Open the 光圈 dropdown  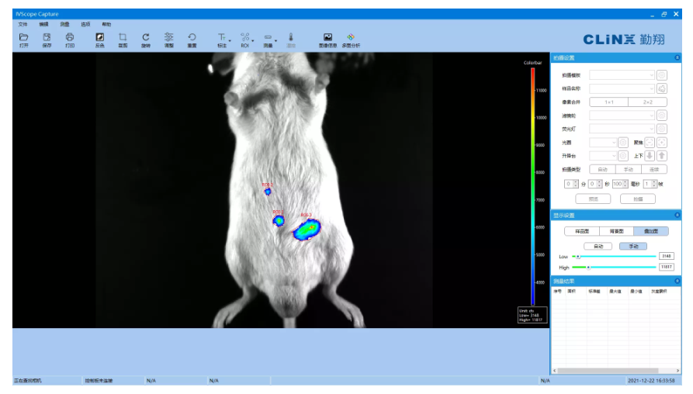pyautogui.click(x=603, y=142)
